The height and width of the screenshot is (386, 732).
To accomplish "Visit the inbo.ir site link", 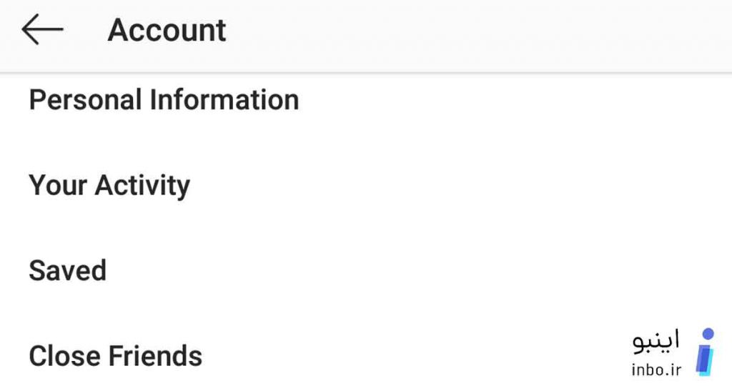I will (656, 370).
